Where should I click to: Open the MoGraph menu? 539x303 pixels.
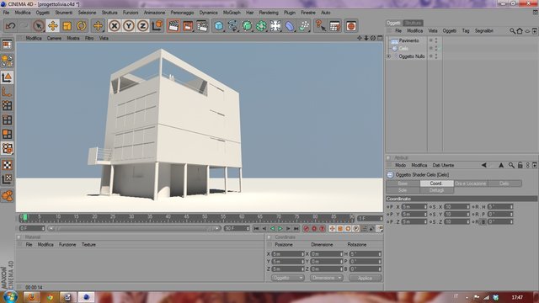pos(232,13)
